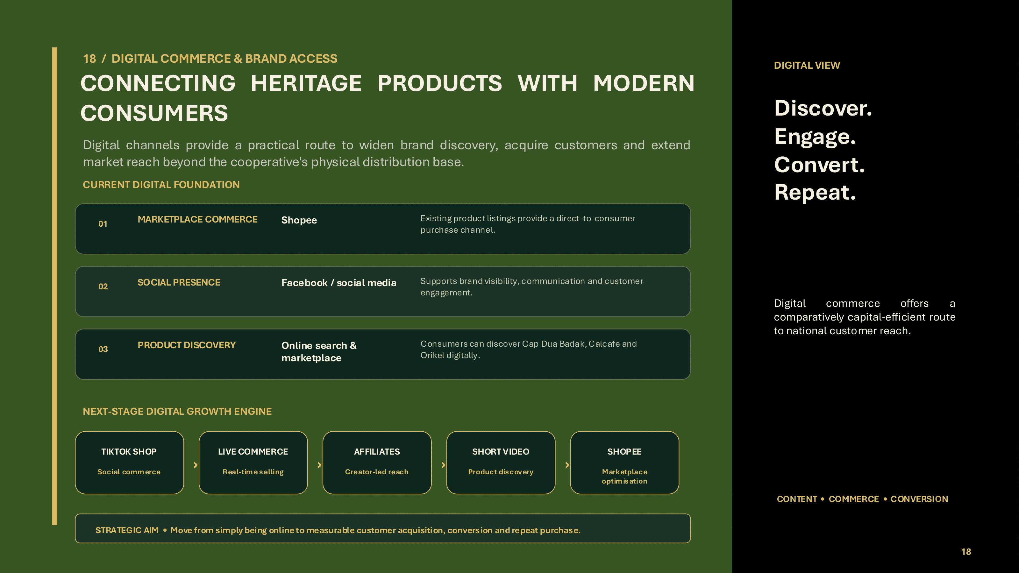The width and height of the screenshot is (1019, 573).
Task: Click the 'COMMERCE' footer word
Action: pos(854,499)
